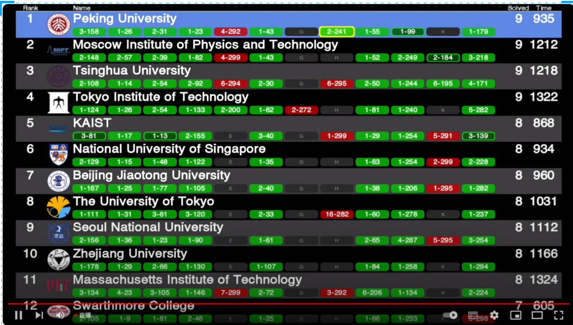This screenshot has height=325, width=573.
Task: Switch to miniplayer mode
Action: point(516,315)
